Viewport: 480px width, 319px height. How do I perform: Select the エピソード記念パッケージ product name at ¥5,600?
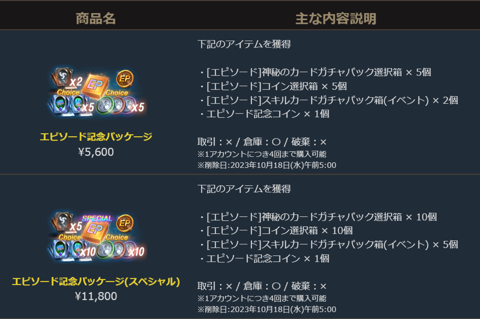(x=96, y=136)
